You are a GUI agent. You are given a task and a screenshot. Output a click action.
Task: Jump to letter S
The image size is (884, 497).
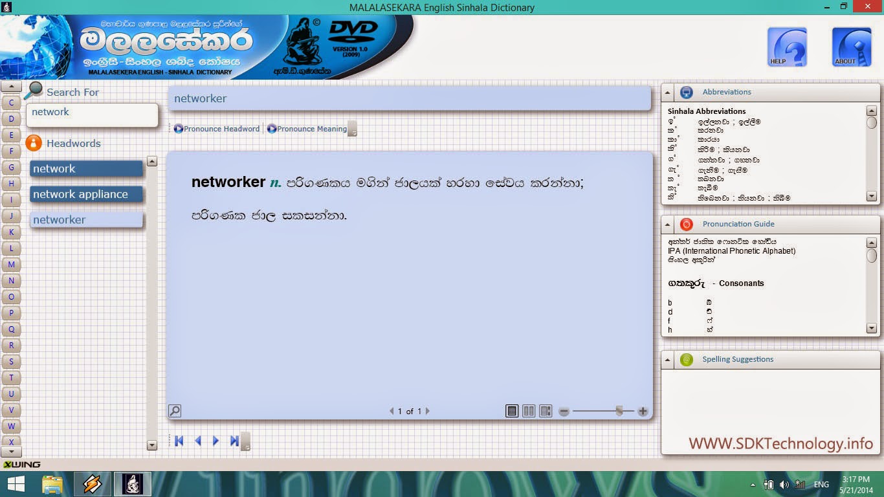11,362
